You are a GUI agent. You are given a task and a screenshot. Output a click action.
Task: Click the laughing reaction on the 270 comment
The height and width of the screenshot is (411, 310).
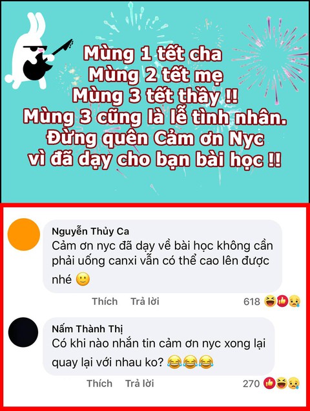(x=282, y=383)
